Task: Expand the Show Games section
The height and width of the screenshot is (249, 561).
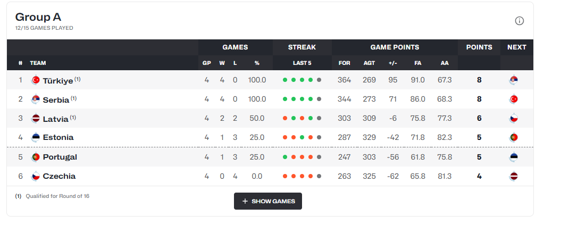Action: pyautogui.click(x=268, y=201)
